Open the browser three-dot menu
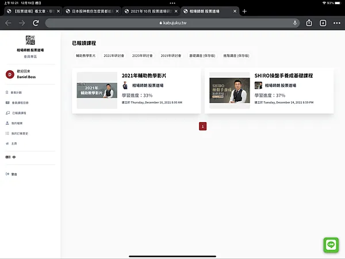 click(336, 23)
